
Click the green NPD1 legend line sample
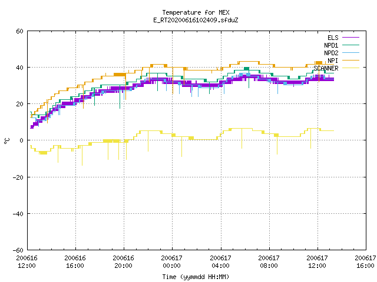(x=350, y=45)
